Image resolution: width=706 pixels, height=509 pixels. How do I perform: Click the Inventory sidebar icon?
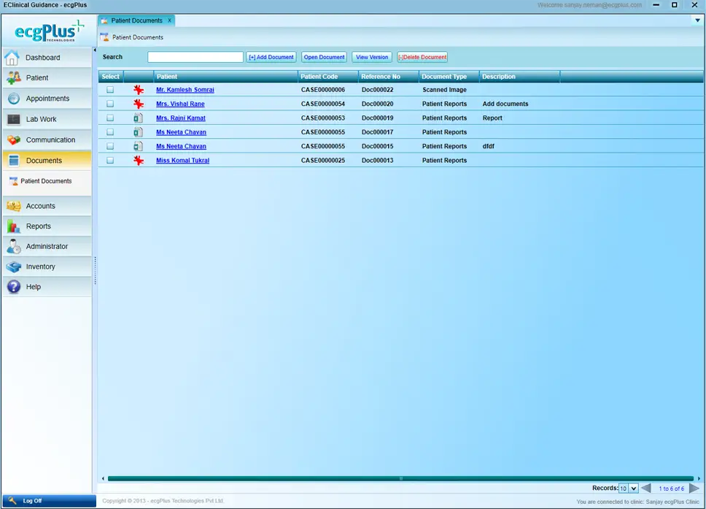tap(12, 267)
